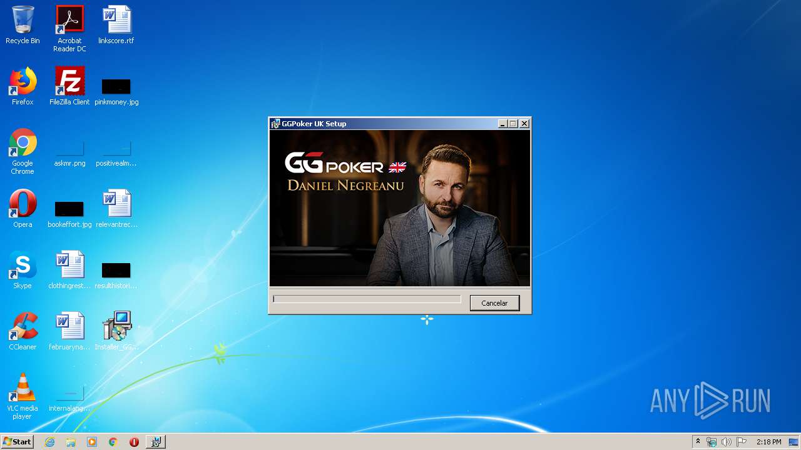Click the installation progress bar

click(x=367, y=299)
